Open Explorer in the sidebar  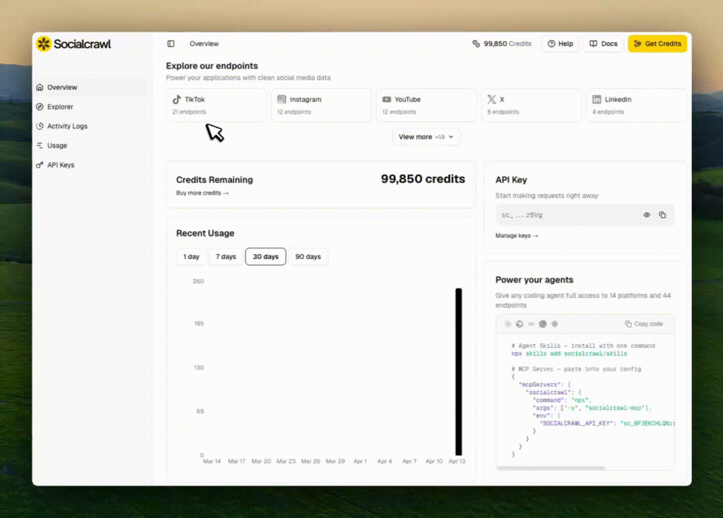(x=60, y=107)
